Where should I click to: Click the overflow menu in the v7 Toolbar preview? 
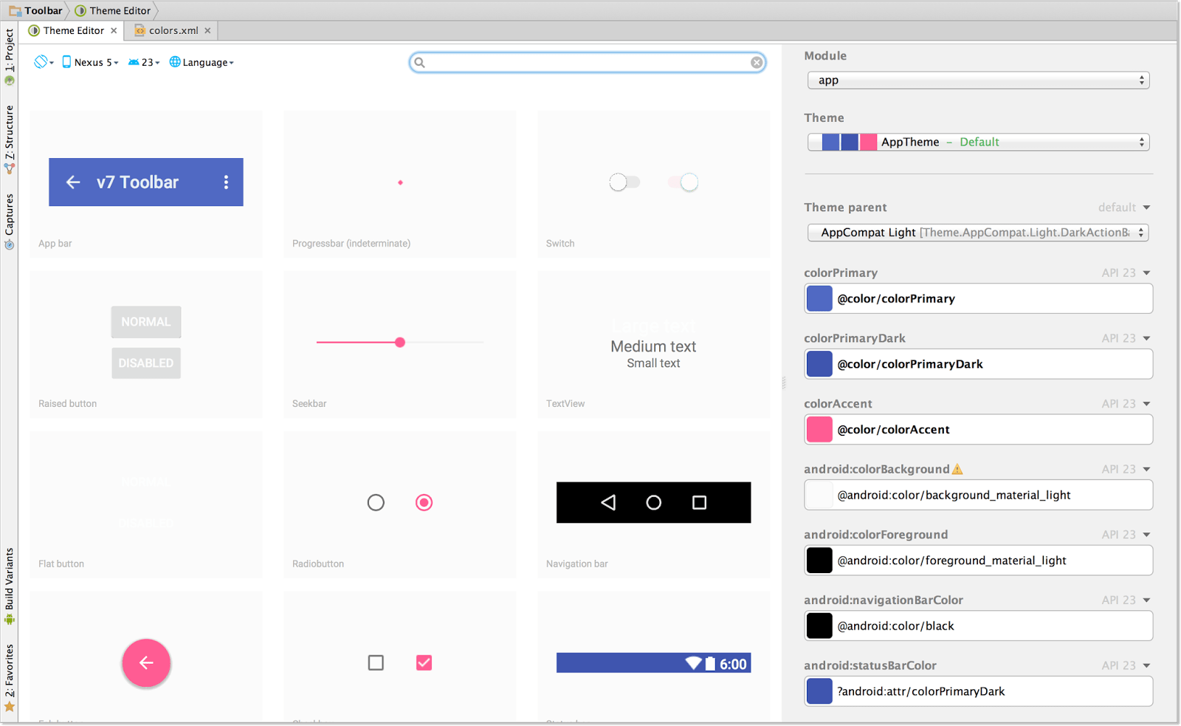point(226,182)
